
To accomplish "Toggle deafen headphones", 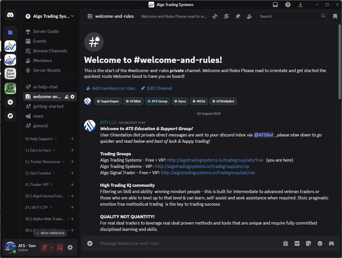I will 60,247.
